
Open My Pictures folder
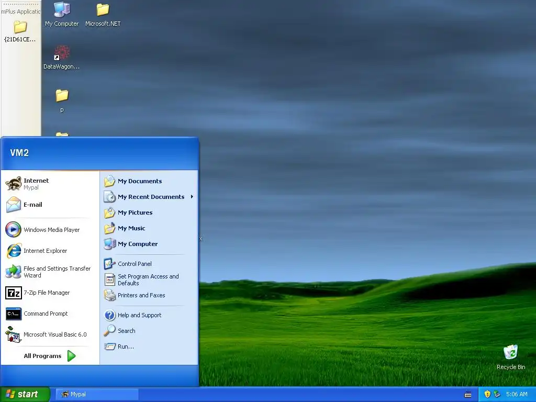click(x=149, y=213)
